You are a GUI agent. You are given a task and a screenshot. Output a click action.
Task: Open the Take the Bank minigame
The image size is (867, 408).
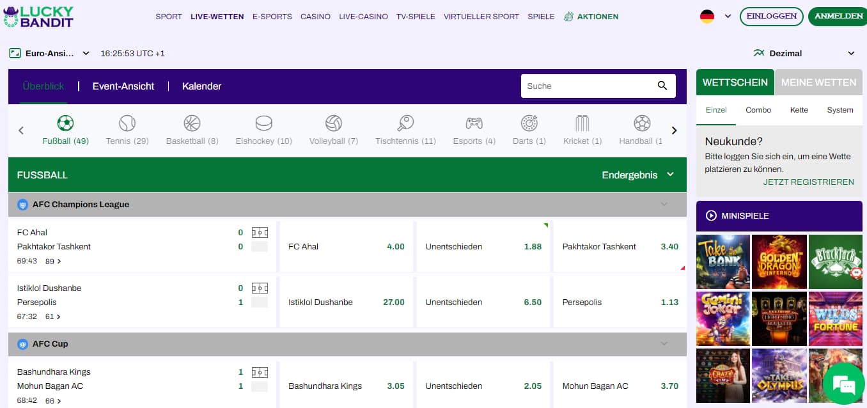pyautogui.click(x=723, y=262)
